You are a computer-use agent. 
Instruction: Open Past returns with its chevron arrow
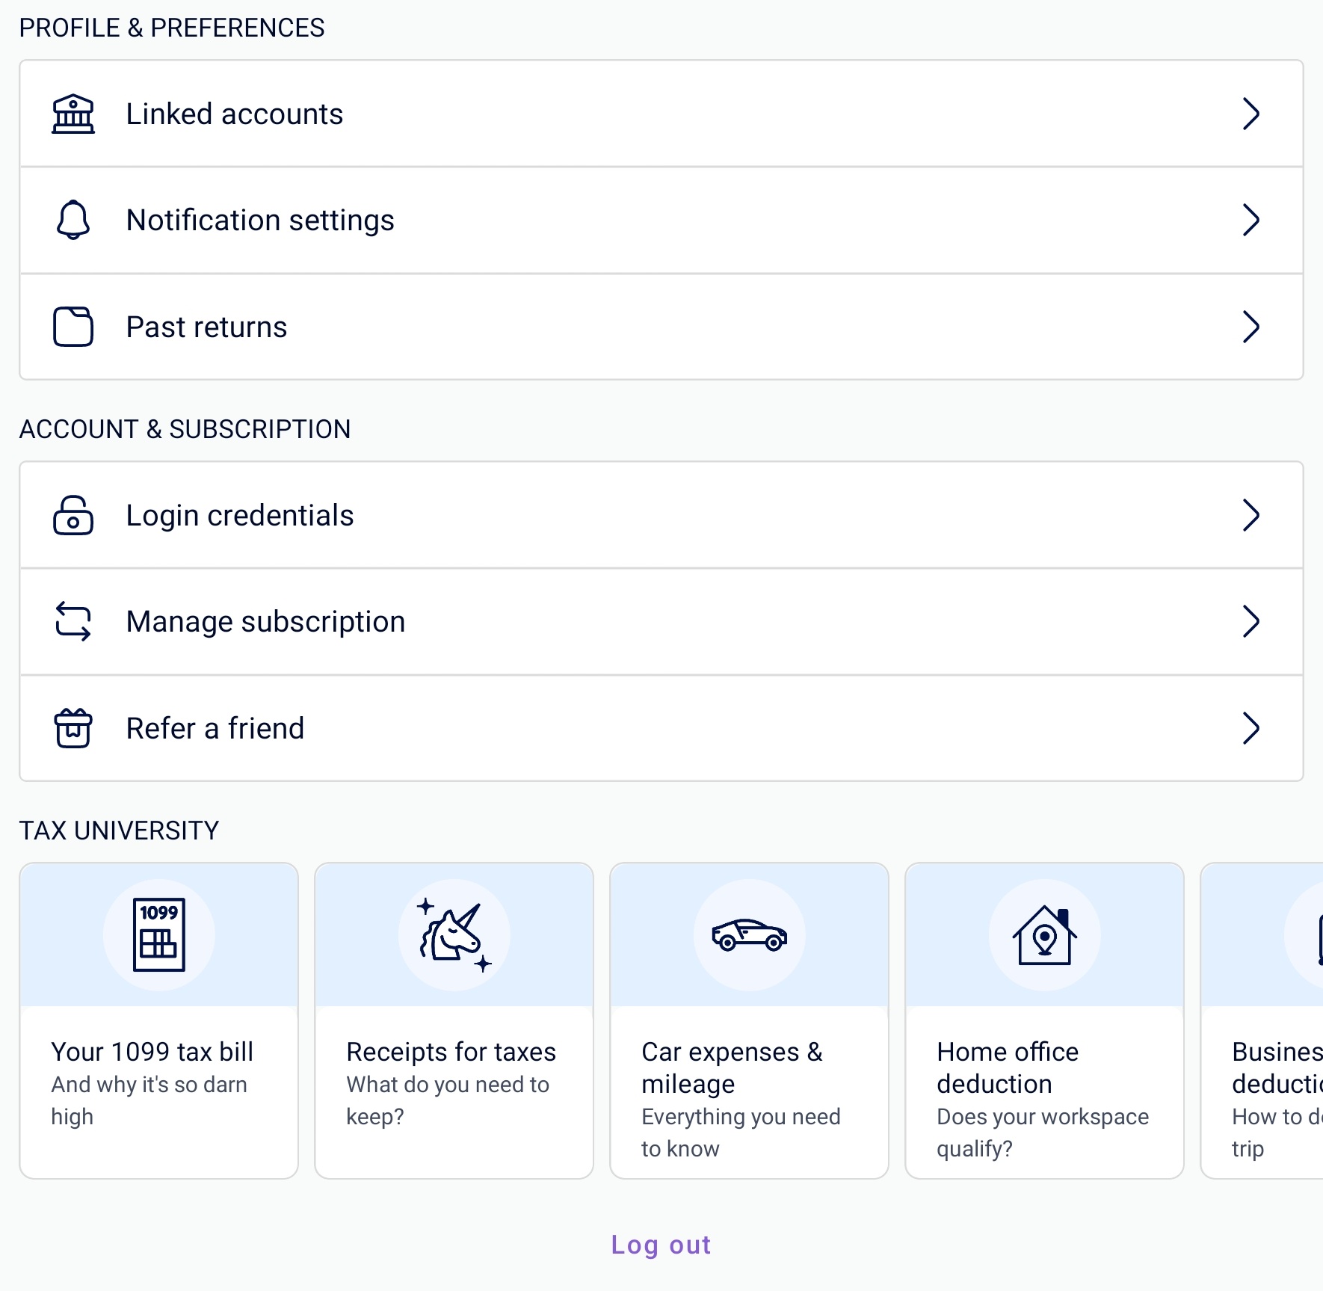(1250, 327)
